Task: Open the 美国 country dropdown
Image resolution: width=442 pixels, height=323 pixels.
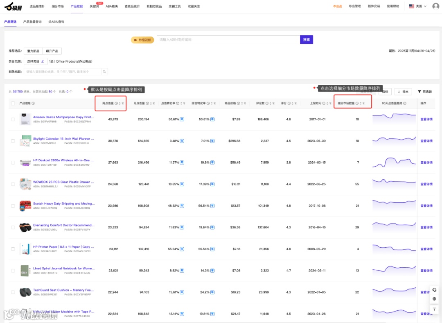Action: point(418,6)
